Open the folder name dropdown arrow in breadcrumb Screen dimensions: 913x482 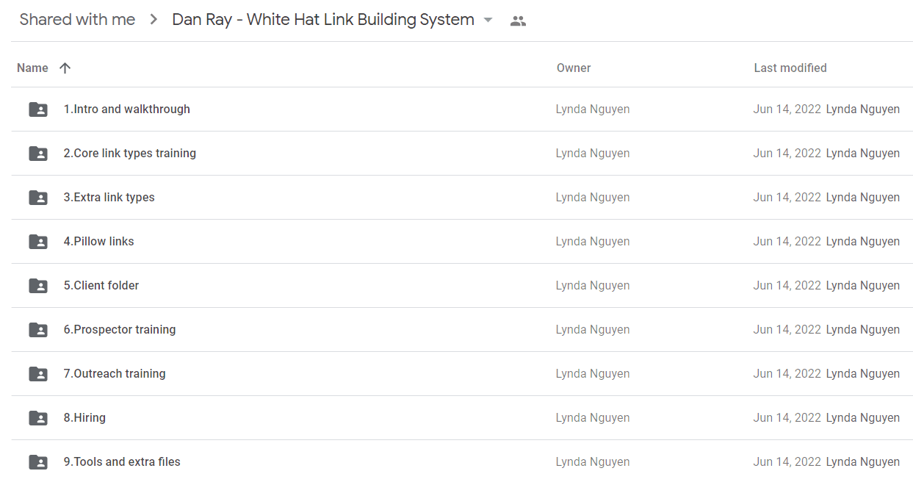pos(488,21)
